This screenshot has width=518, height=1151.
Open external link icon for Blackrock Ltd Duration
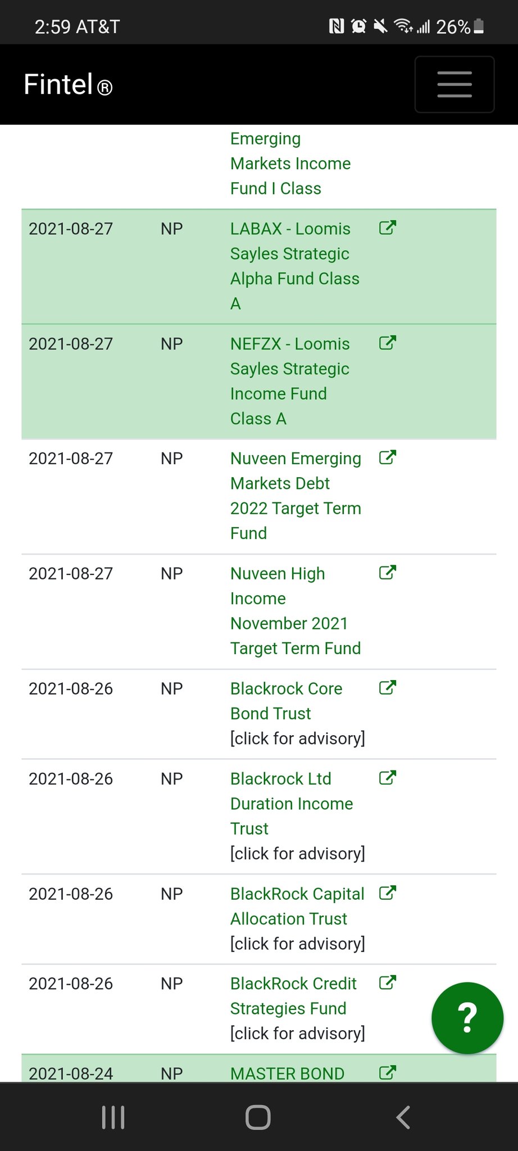coord(388,778)
